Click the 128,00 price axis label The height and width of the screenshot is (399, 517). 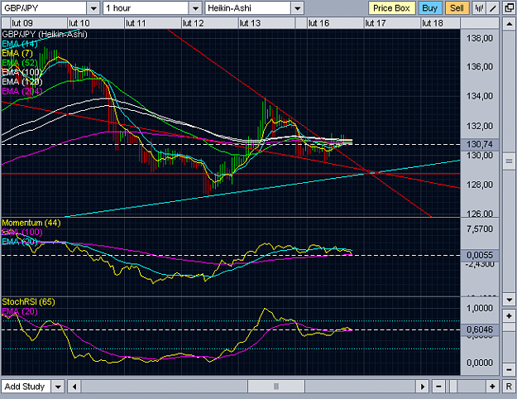480,185
